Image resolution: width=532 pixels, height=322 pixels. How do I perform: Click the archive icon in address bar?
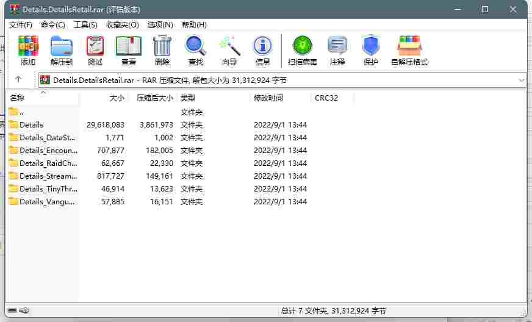pos(45,80)
